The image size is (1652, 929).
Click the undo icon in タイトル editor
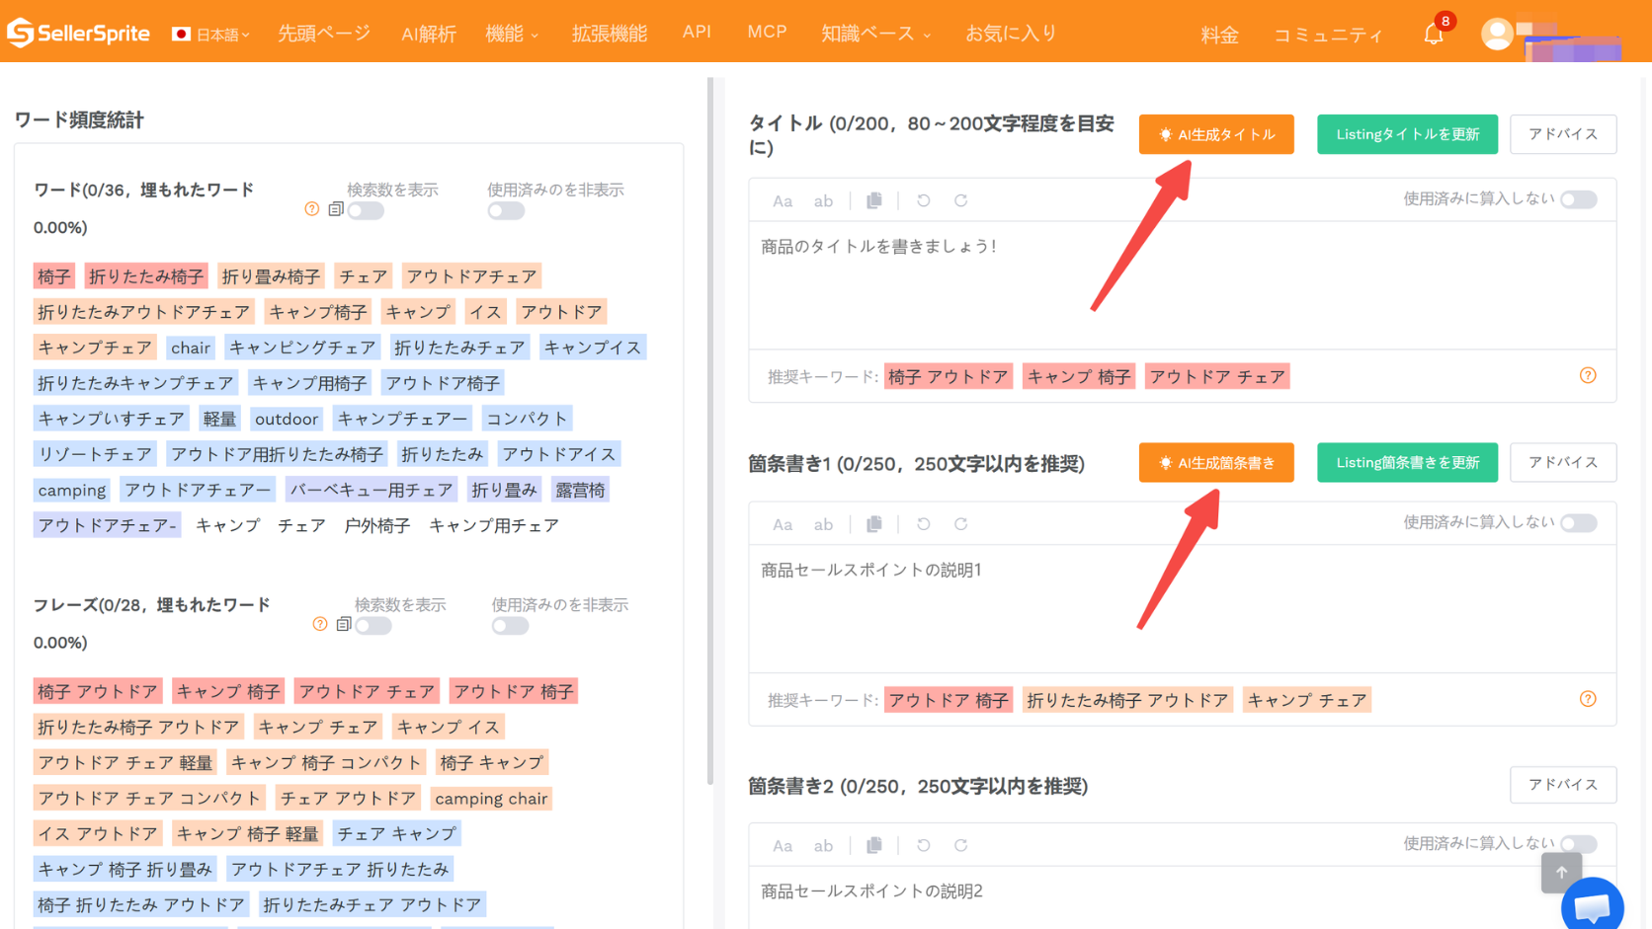(x=924, y=200)
